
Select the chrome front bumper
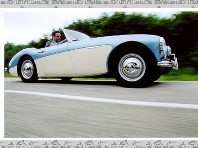pos(168,63)
